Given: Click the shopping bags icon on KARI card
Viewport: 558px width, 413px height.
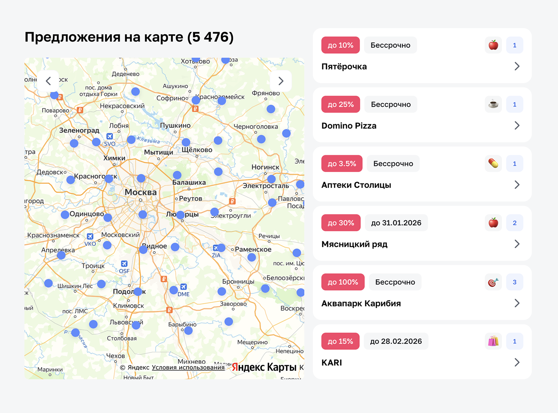Looking at the screenshot, I should pyautogui.click(x=493, y=341).
